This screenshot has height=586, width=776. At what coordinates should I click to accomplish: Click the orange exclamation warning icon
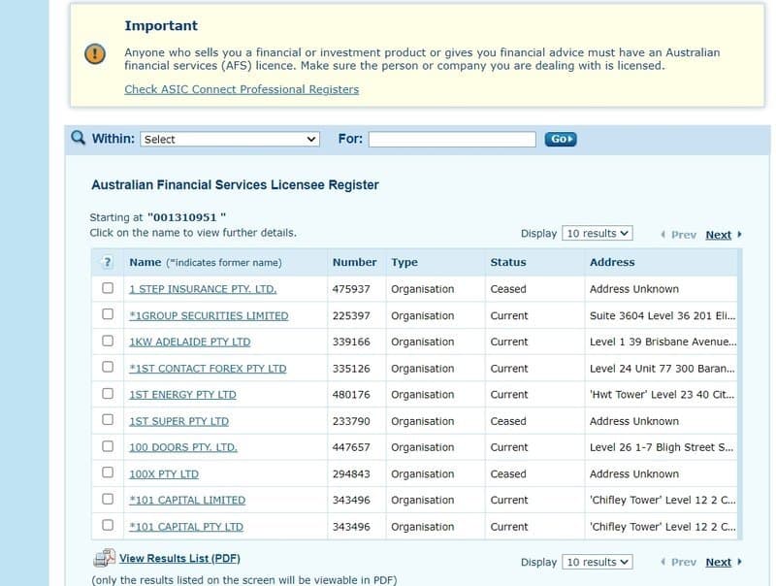pyautogui.click(x=95, y=53)
